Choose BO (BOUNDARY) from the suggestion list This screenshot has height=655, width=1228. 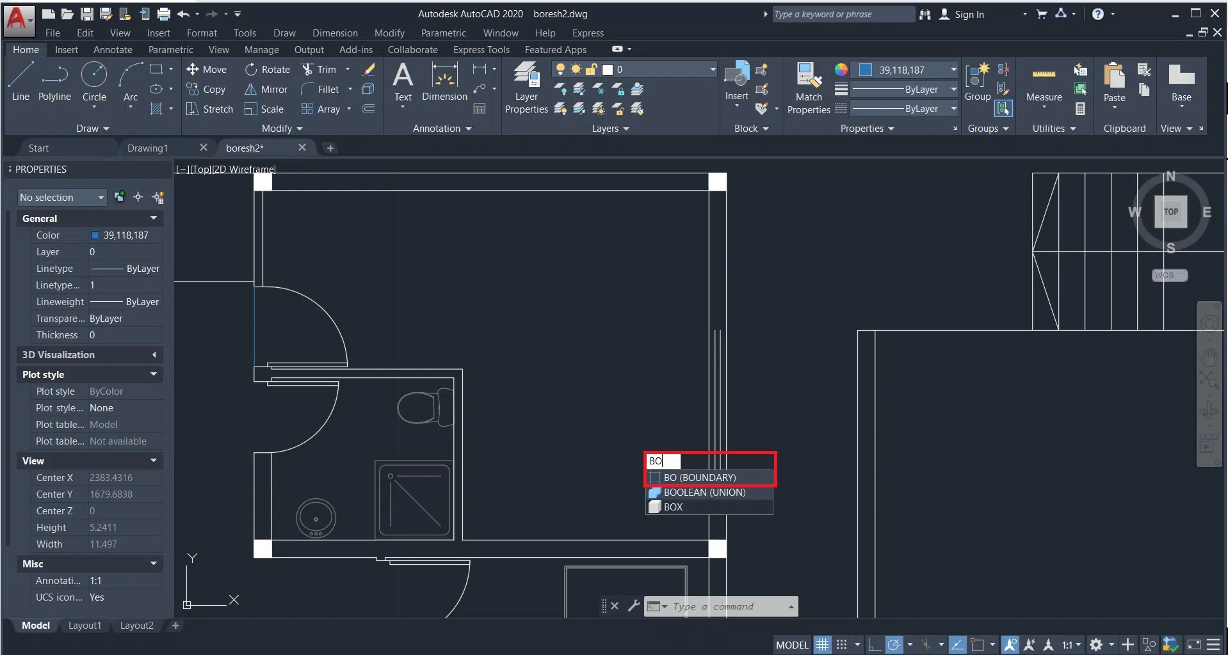700,477
